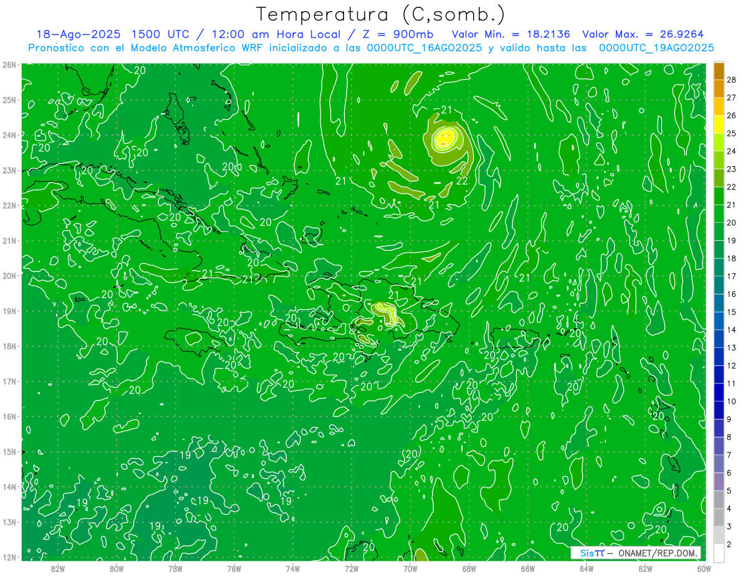Click the color bar label '18'
This screenshot has height=577, width=748.
point(732,258)
